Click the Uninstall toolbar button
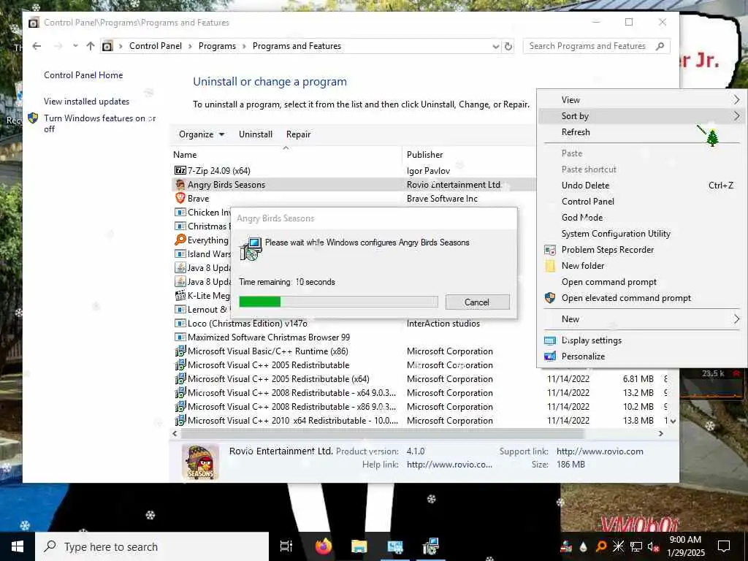Image resolution: width=748 pixels, height=561 pixels. pyautogui.click(x=256, y=134)
